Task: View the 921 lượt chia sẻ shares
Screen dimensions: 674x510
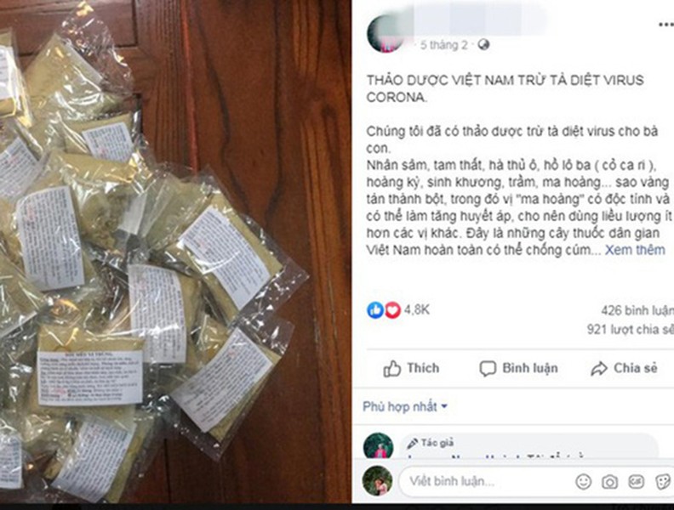Action: click(x=630, y=329)
